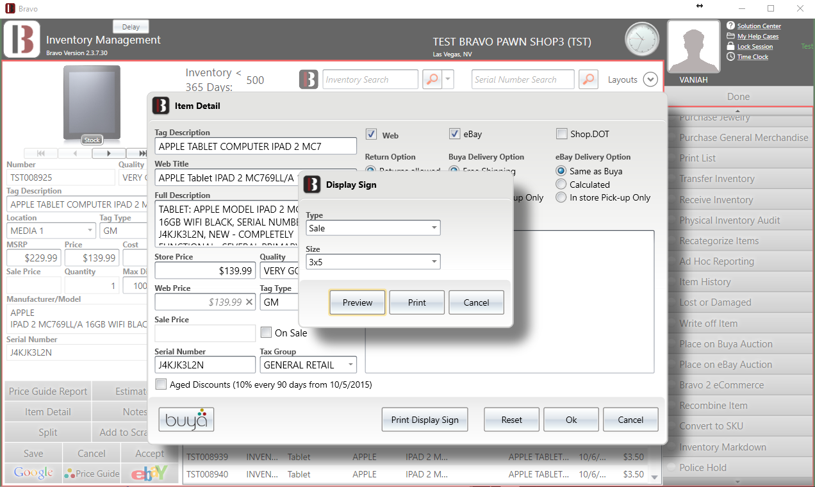815x487 pixels.
Task: Open Physical Inventory Audit menu item
Action: coord(739,220)
